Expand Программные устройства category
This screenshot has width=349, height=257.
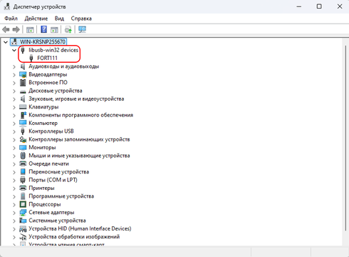click(14, 196)
